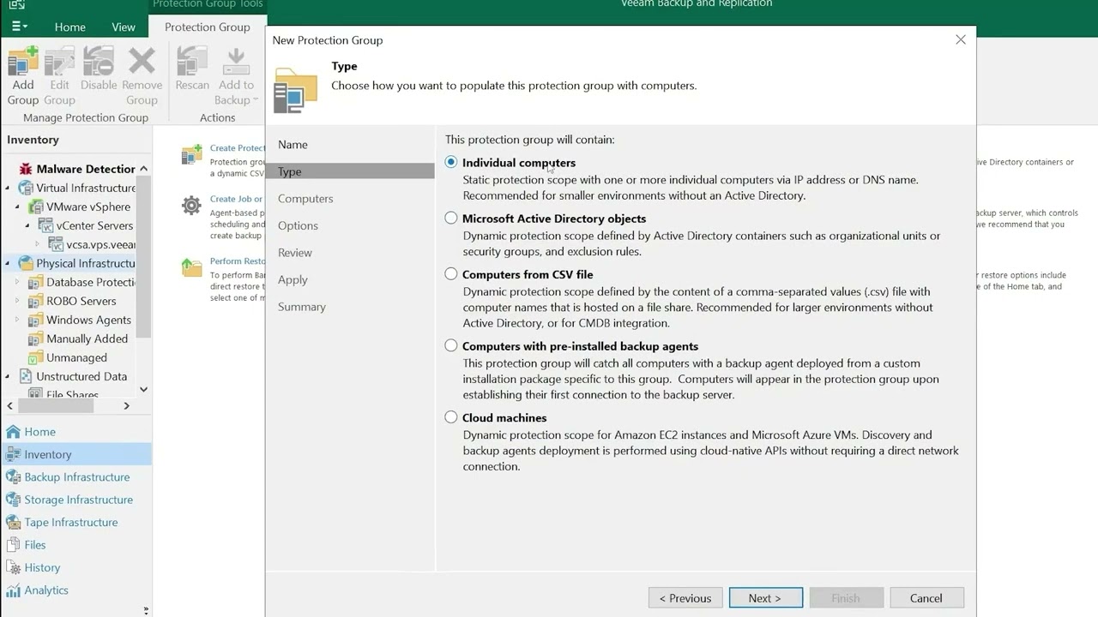Click the Disable ribbon icon
This screenshot has width=1098, height=617.
99,63
